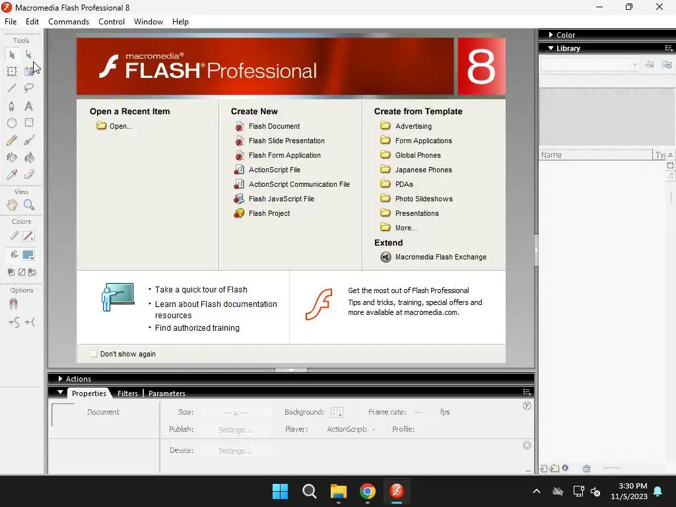Create a Flash Slide Presentation
The height and width of the screenshot is (507, 676).
point(279,141)
